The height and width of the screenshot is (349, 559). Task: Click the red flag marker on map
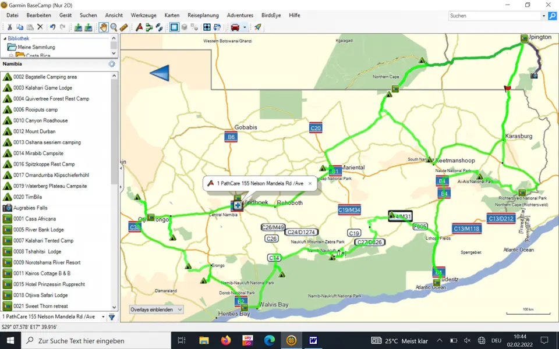coord(507,88)
